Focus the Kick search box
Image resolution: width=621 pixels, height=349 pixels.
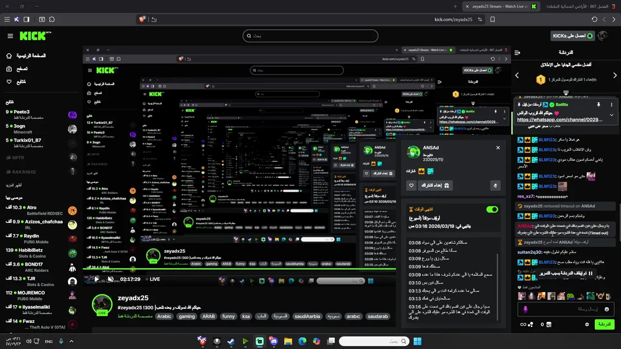(x=310, y=36)
